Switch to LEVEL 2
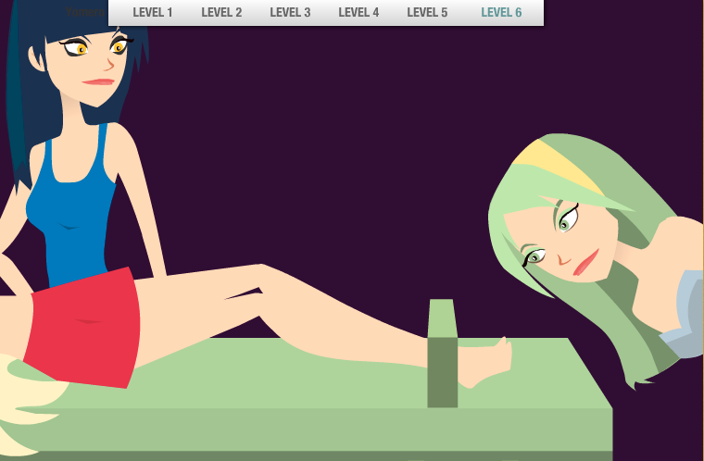Image resolution: width=704 pixels, height=461 pixels. coord(221,13)
